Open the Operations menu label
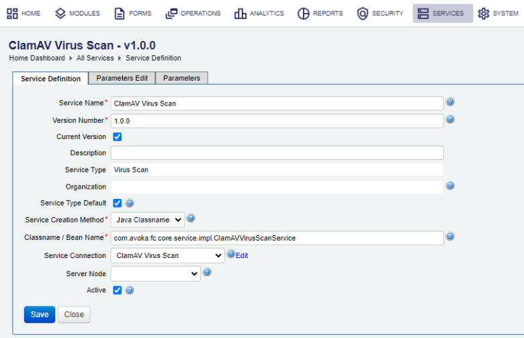Viewport: 524px width, 338px height. click(200, 13)
